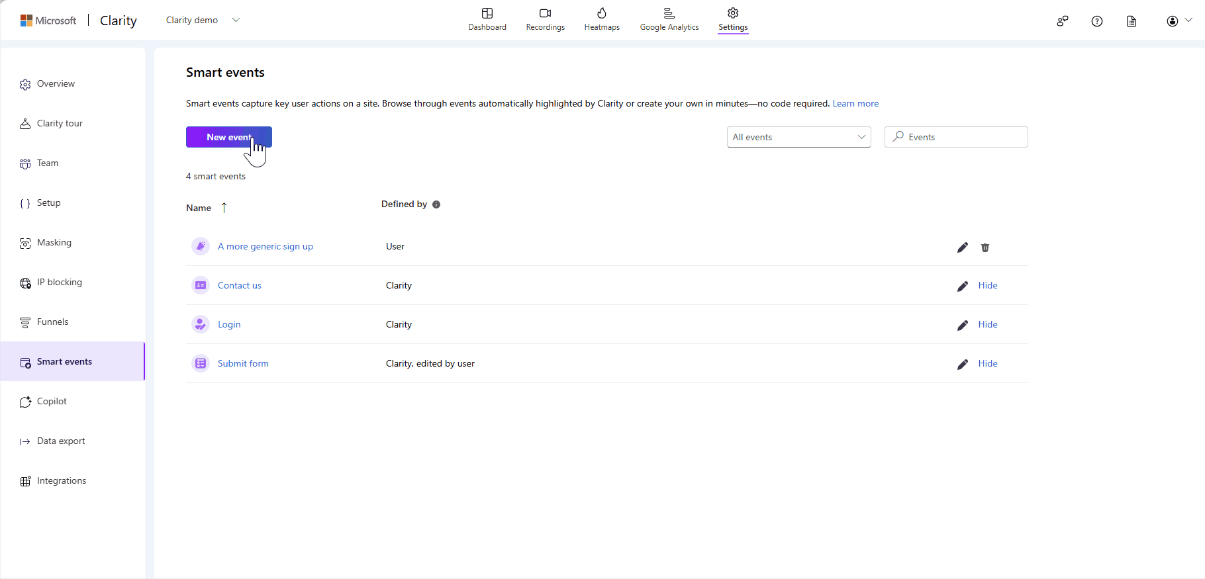This screenshot has width=1205, height=579.
Task: Click the 'Name' column header
Action: click(x=199, y=208)
